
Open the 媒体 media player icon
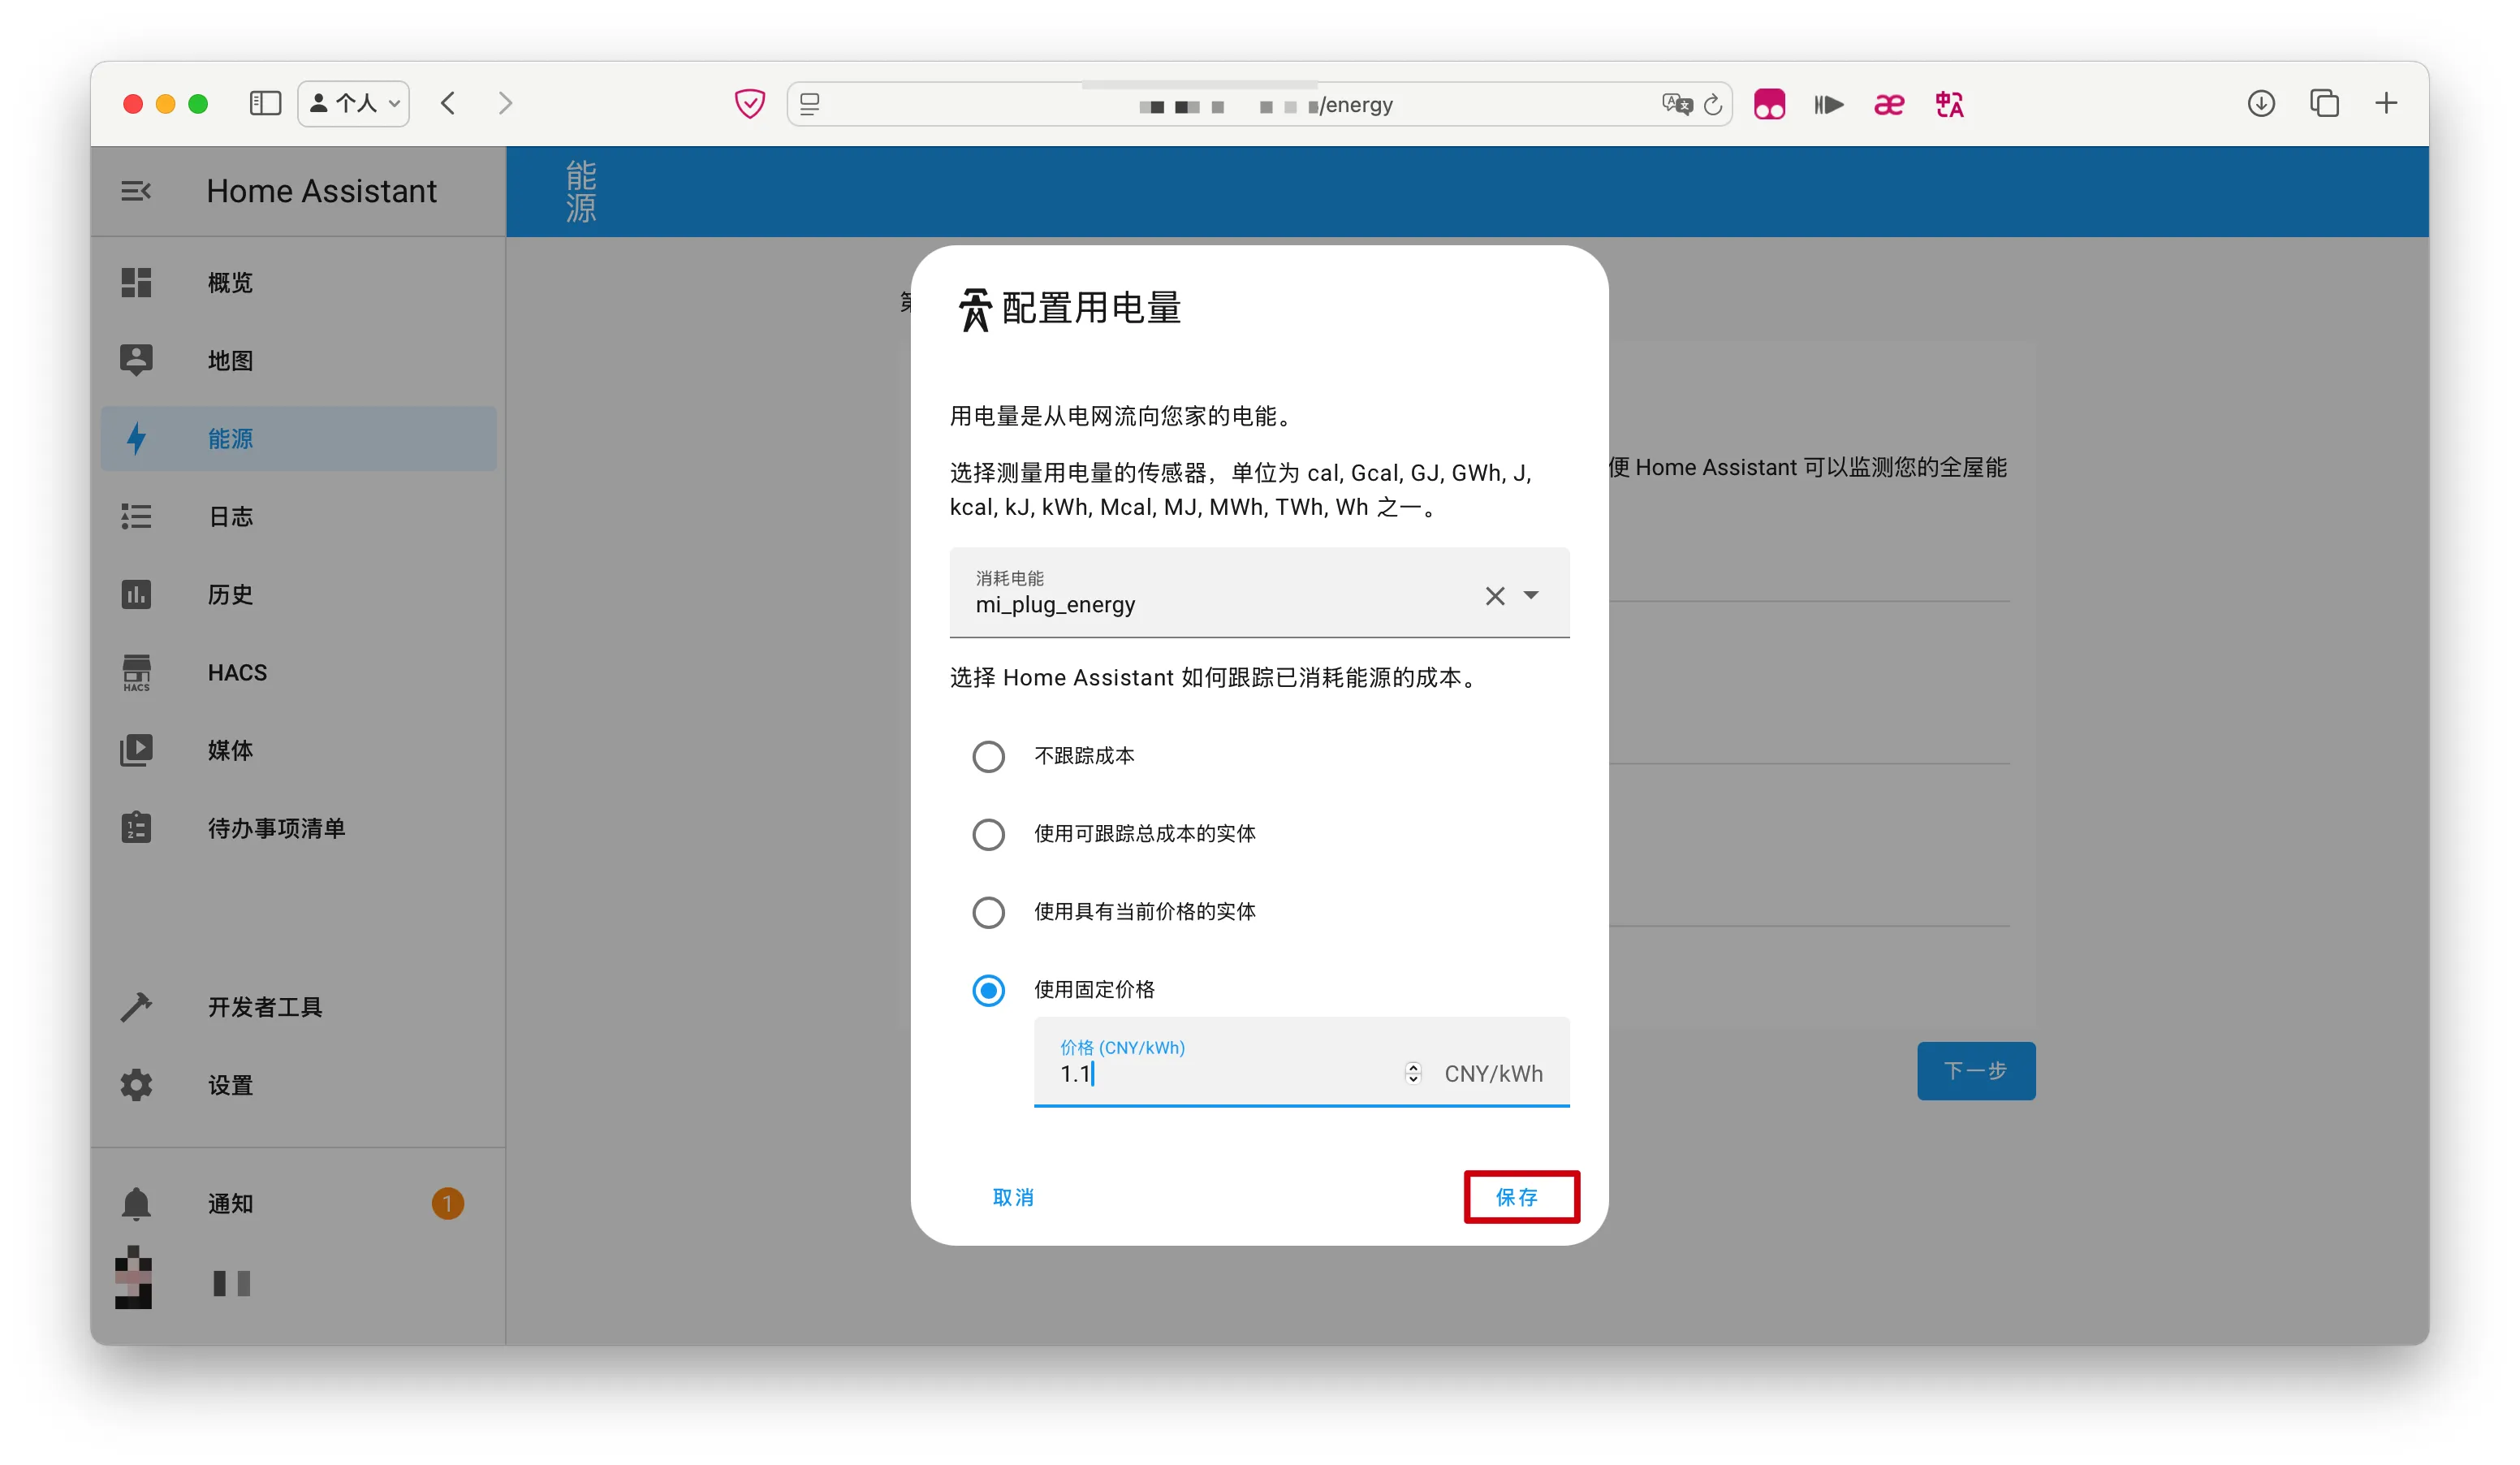[136, 750]
